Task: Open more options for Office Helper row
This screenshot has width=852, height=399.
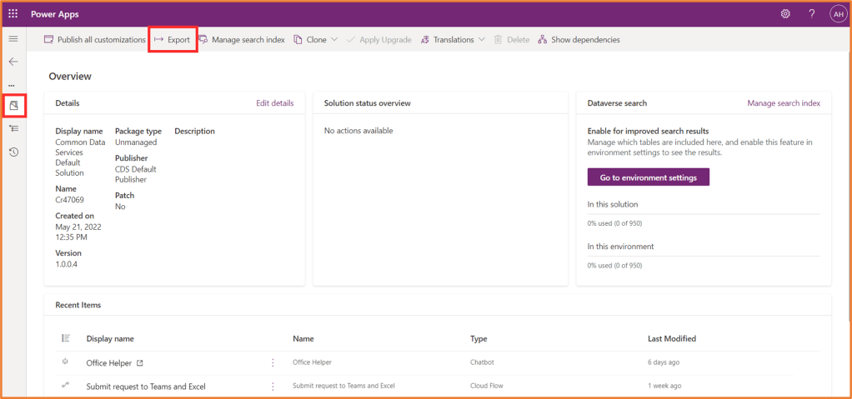Action: [x=272, y=362]
